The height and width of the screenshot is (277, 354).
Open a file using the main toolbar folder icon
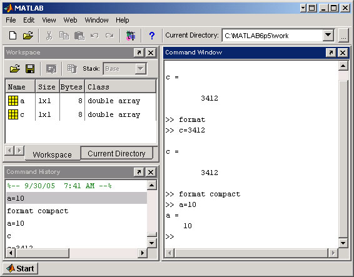click(28, 36)
